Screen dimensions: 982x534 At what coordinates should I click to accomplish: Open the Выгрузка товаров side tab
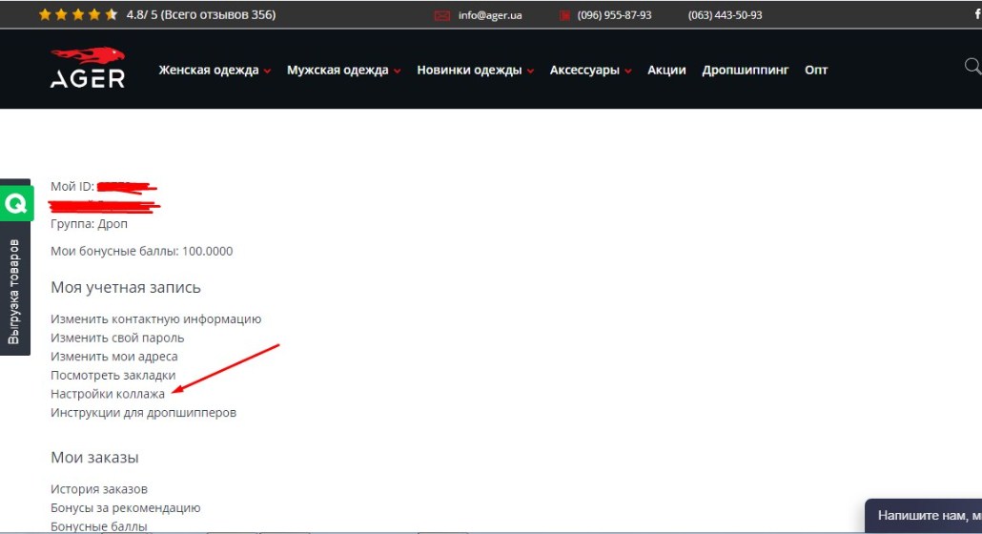click(x=14, y=291)
